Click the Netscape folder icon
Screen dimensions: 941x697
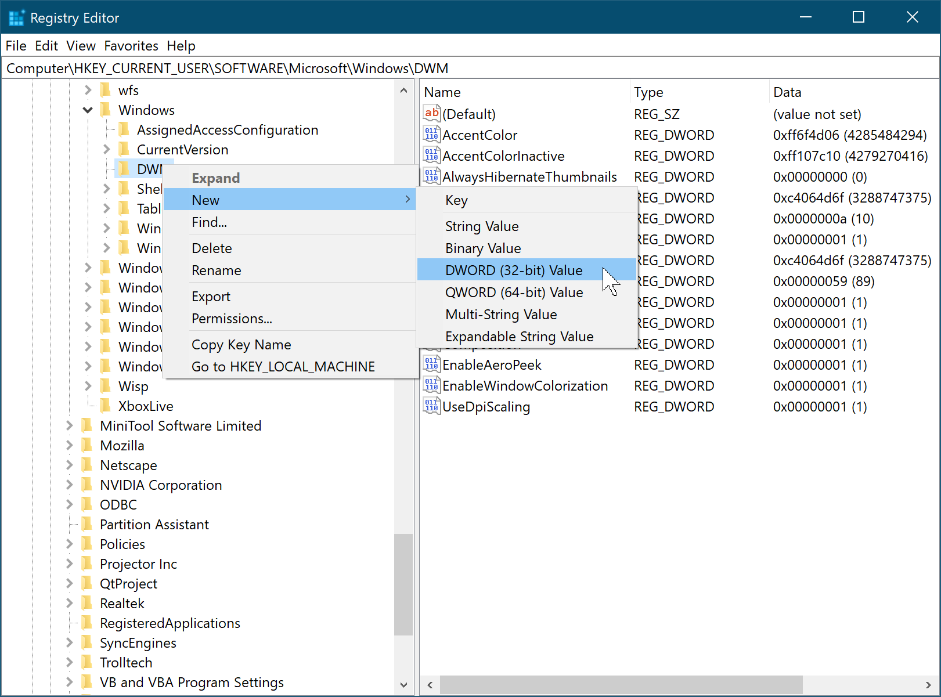pyautogui.click(x=87, y=465)
